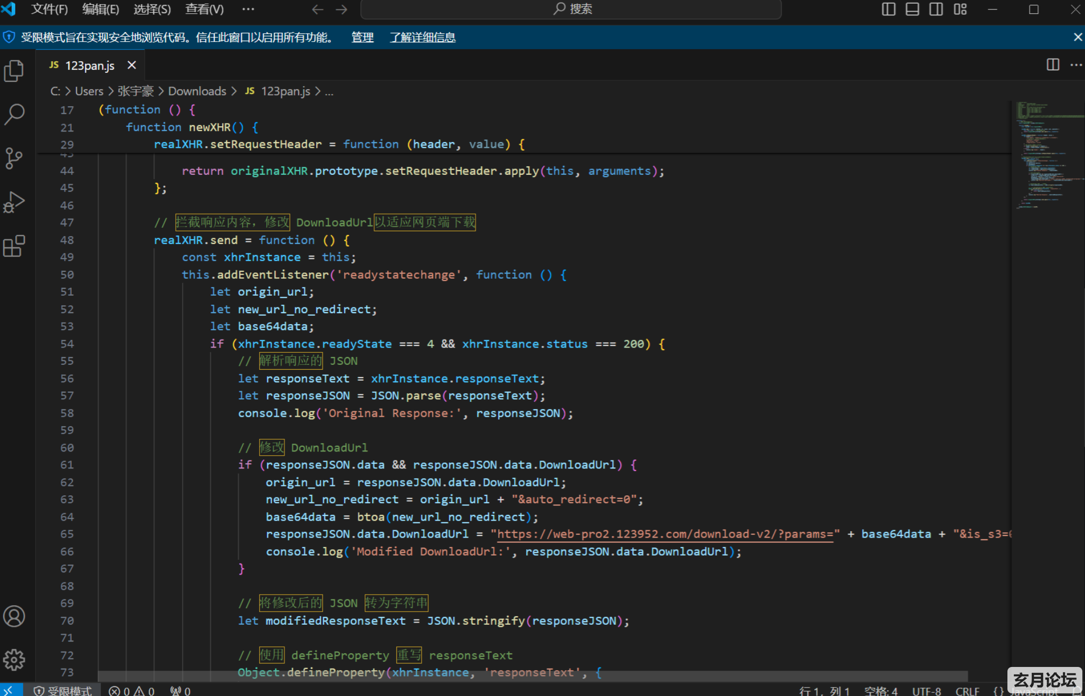Place cursor on let modifiedResponseText line
The image size is (1085, 696).
click(433, 621)
